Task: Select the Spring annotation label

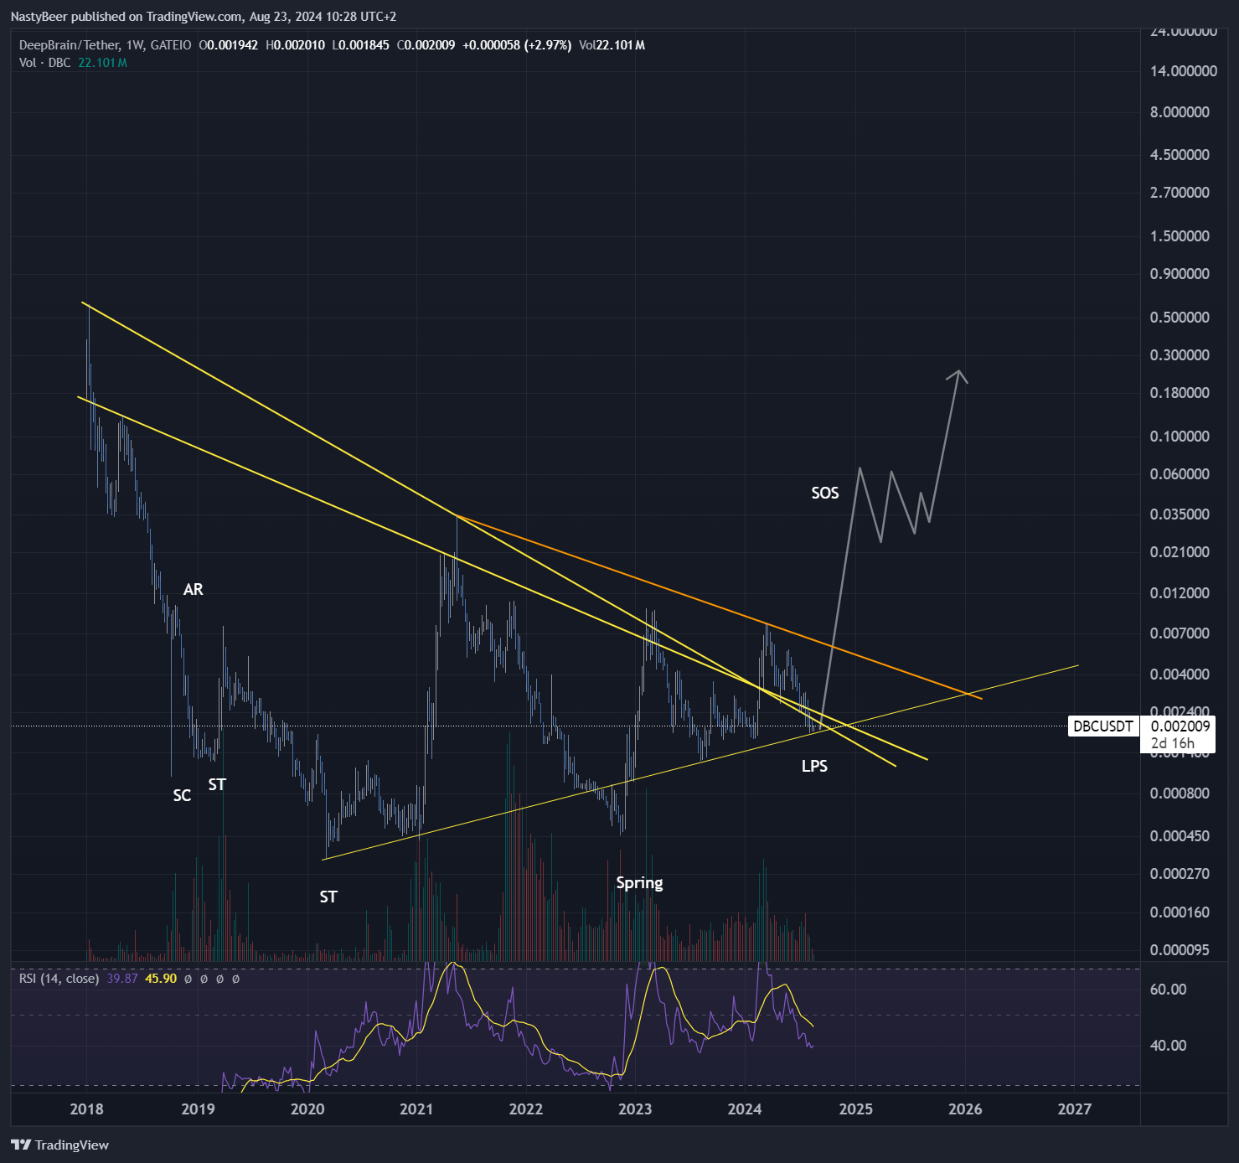Action: 639,883
